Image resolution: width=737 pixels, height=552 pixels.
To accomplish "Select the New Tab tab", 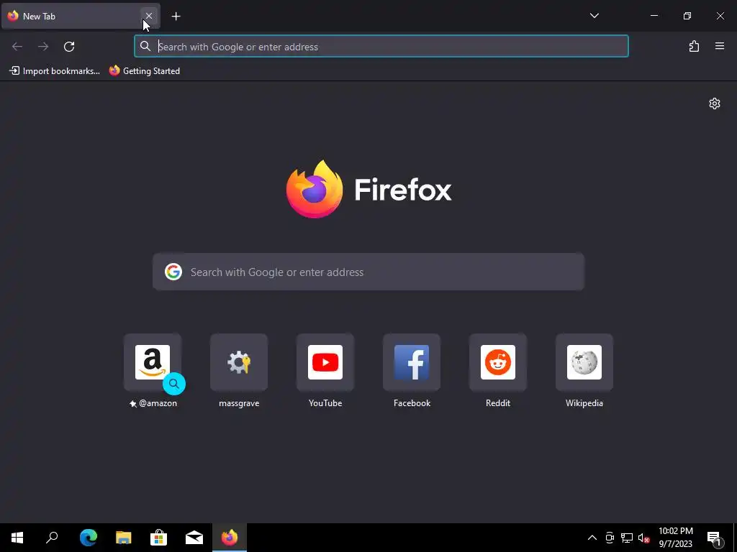I will (x=81, y=16).
